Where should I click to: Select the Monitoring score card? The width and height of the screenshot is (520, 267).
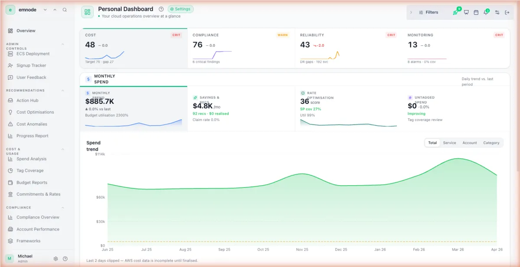coord(456,48)
